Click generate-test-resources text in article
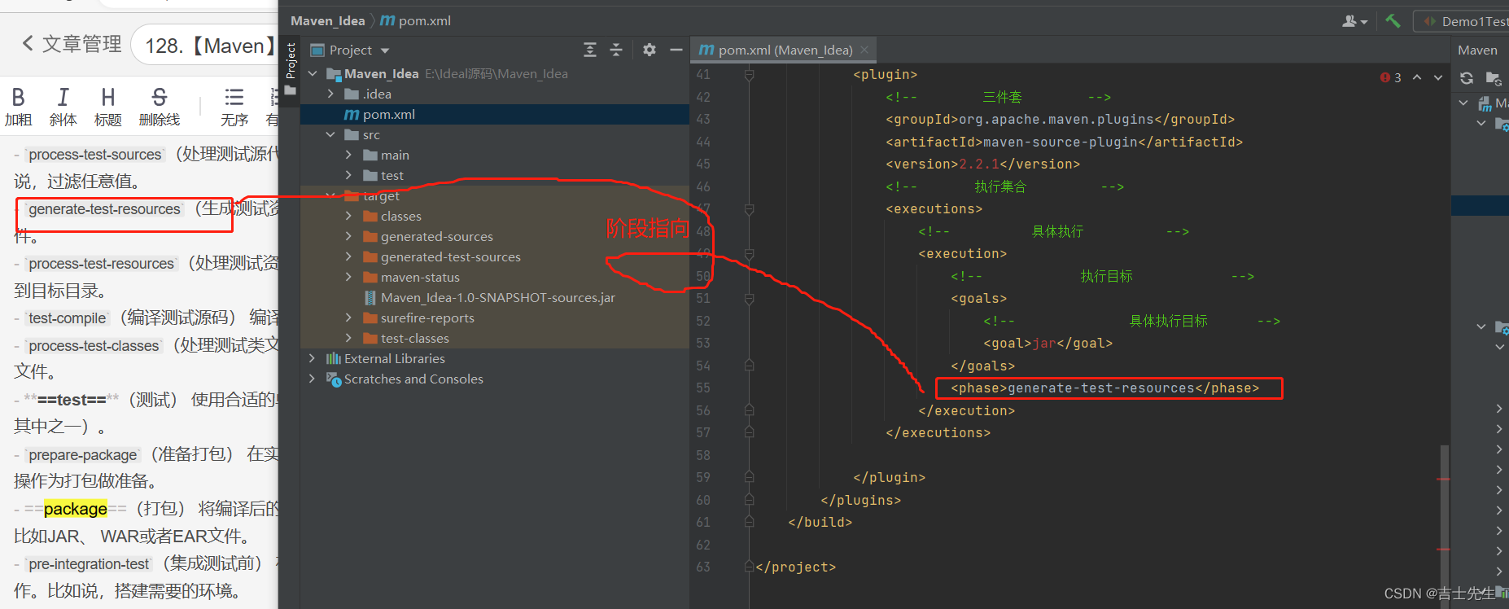 (x=104, y=209)
